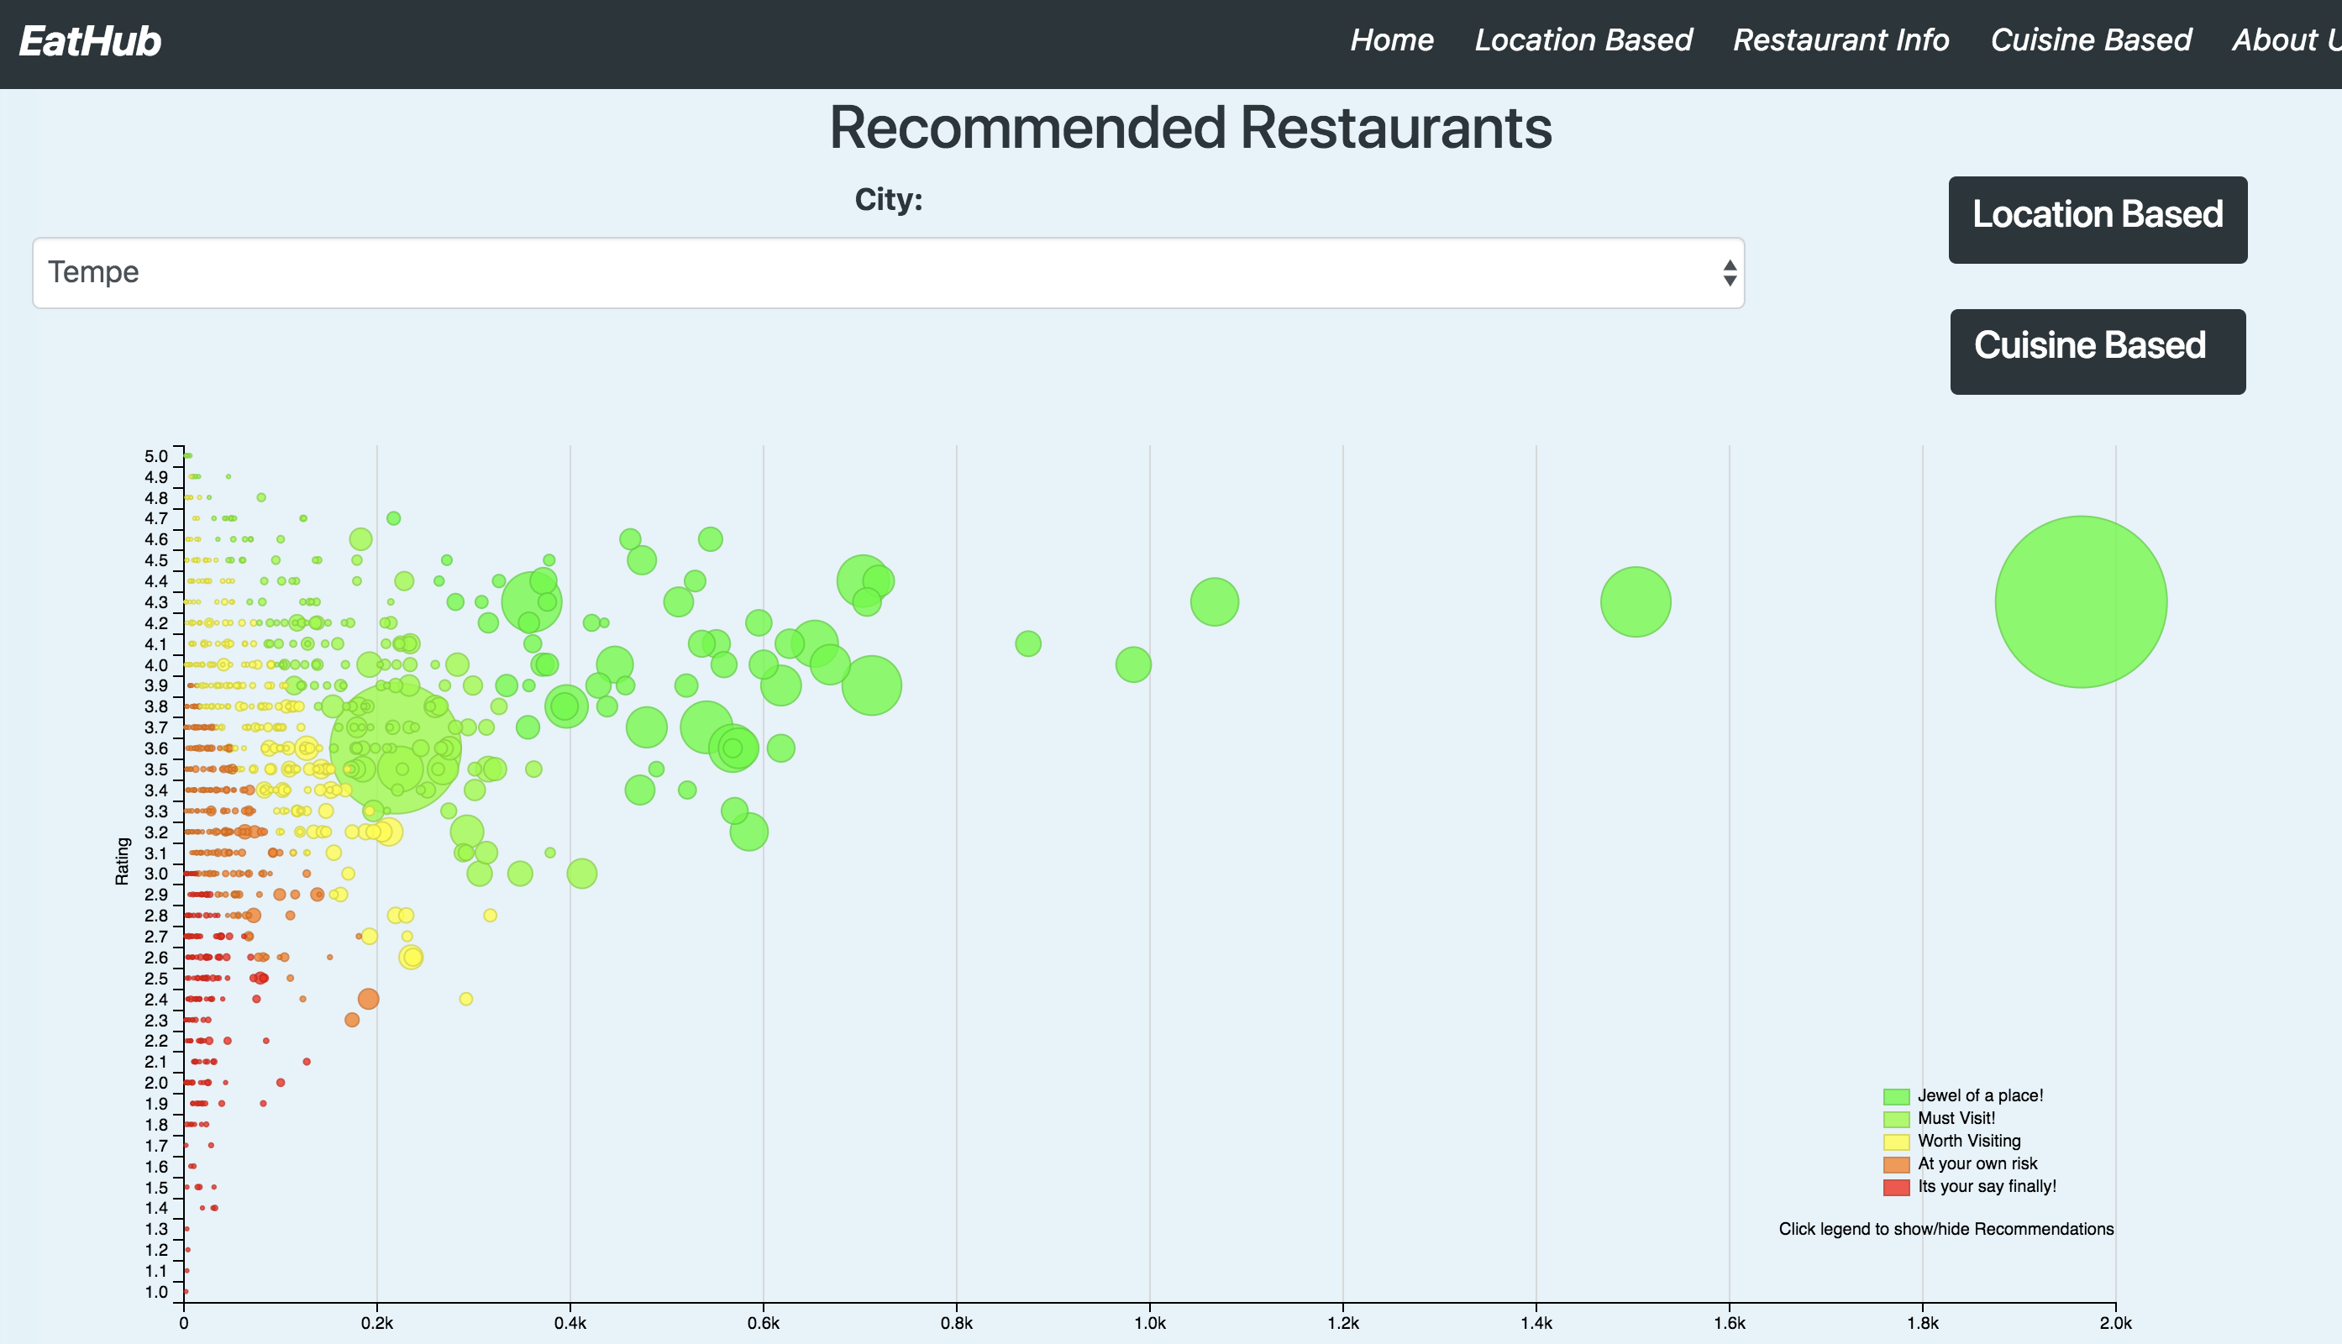Go to Location Based nav item
Viewport: 2342px width, 1344px height.
tap(1583, 39)
